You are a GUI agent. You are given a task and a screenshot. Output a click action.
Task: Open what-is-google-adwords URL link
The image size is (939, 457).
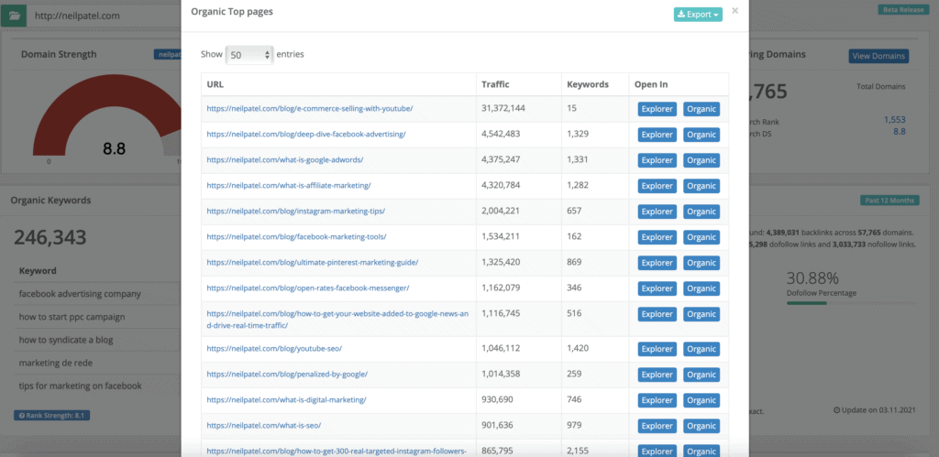[285, 160]
